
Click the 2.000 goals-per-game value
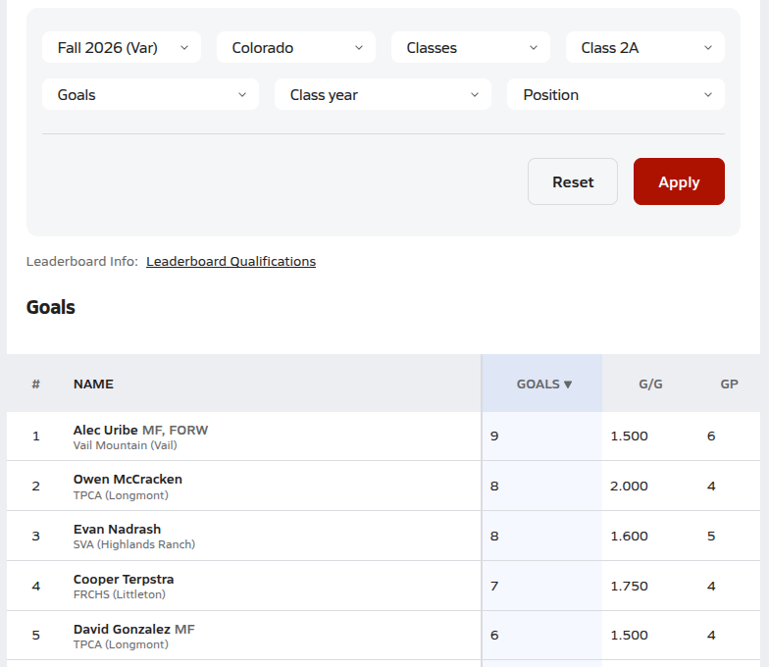(x=629, y=487)
